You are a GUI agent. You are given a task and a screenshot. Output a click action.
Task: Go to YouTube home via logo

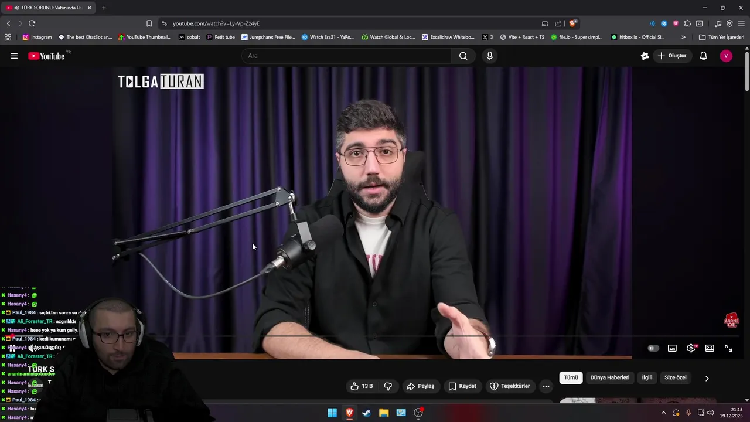point(46,56)
